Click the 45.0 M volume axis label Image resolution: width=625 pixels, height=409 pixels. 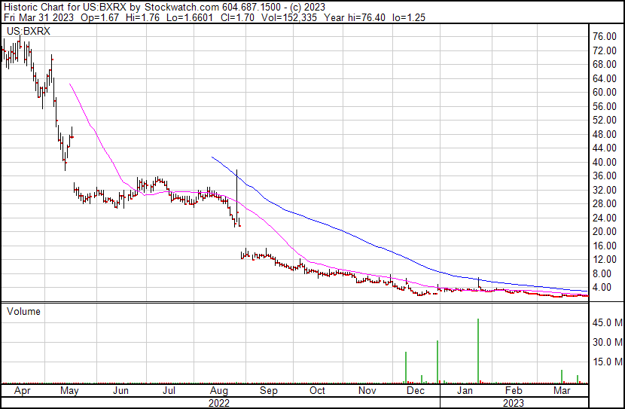point(606,323)
